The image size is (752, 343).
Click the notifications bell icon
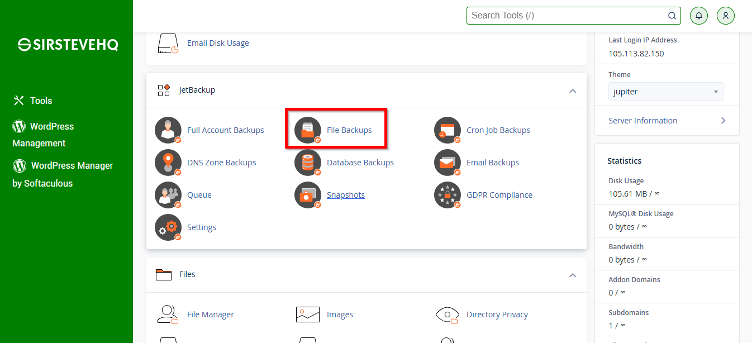[x=699, y=16]
